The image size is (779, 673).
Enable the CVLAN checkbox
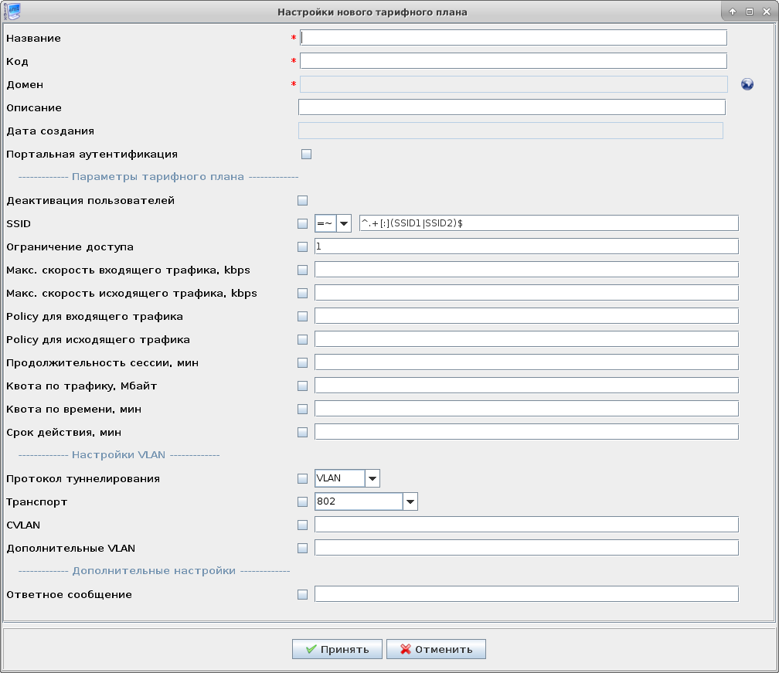(303, 525)
